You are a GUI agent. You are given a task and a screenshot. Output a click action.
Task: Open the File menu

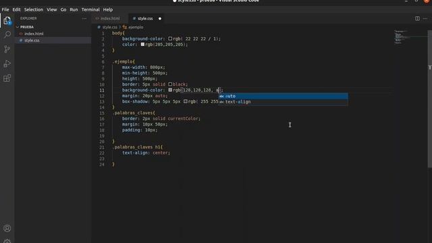click(x=5, y=9)
